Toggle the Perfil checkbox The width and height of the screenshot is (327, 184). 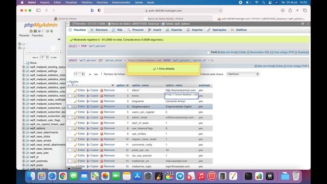click(208, 52)
